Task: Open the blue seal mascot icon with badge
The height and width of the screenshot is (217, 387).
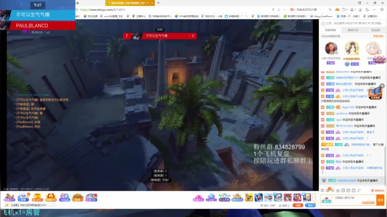Action: (x=23, y=197)
